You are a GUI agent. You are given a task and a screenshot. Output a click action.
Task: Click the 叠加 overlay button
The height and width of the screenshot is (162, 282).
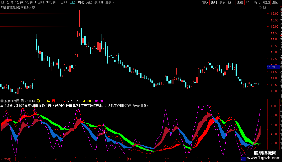[x=214, y=2]
